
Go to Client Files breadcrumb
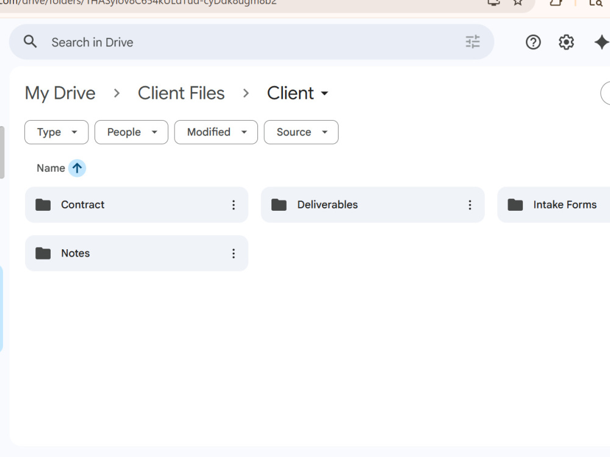tap(181, 93)
